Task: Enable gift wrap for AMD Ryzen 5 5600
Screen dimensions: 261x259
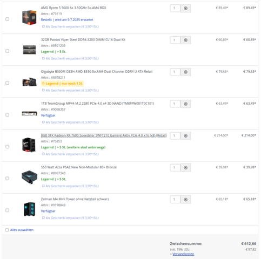Action: 43,26
